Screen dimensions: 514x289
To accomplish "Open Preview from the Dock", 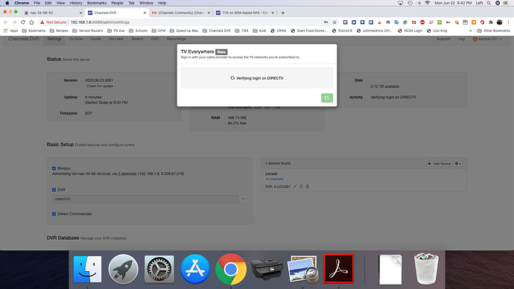I will click(x=302, y=269).
